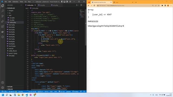Click Ln 16, Col 20 status entry

(x=32, y=92)
